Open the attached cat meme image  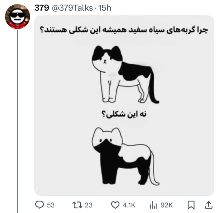[124, 106]
